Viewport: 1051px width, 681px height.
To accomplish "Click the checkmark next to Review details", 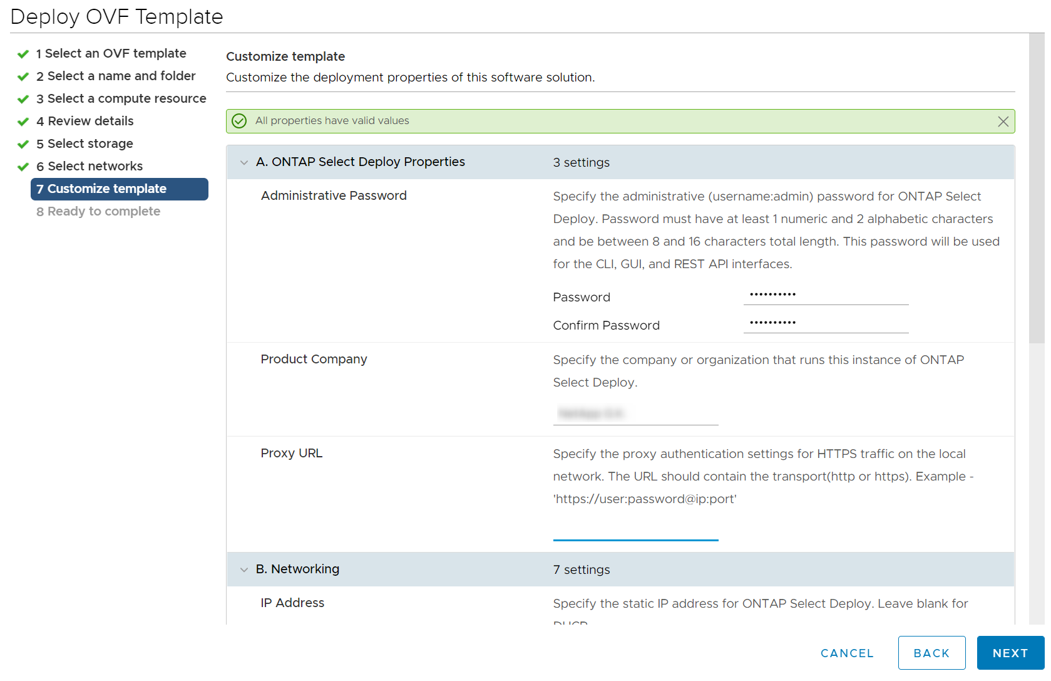I will [23, 121].
